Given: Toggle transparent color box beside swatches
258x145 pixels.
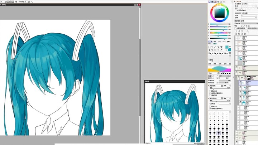Looking at the screenshot, I should (x=226, y=50).
